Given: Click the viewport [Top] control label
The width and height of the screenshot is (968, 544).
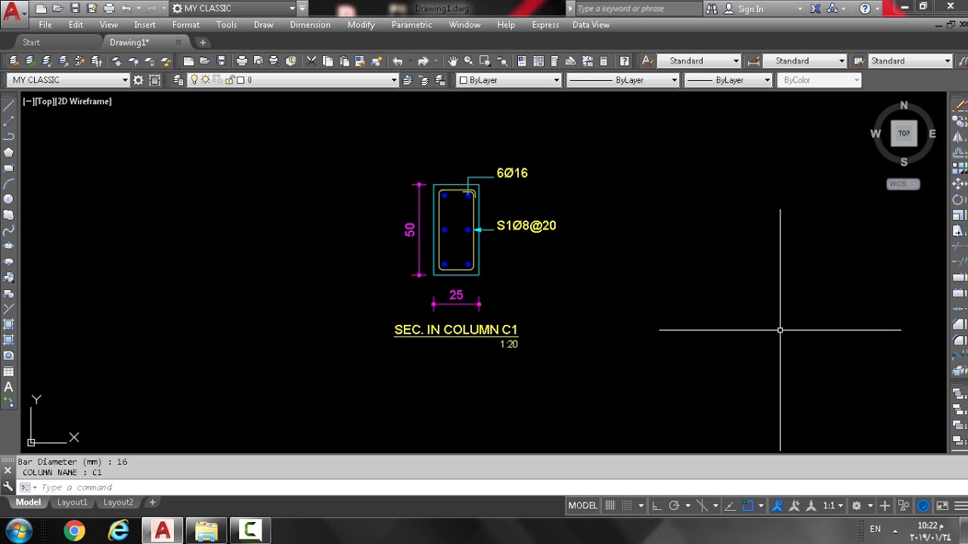Looking at the screenshot, I should [44, 101].
